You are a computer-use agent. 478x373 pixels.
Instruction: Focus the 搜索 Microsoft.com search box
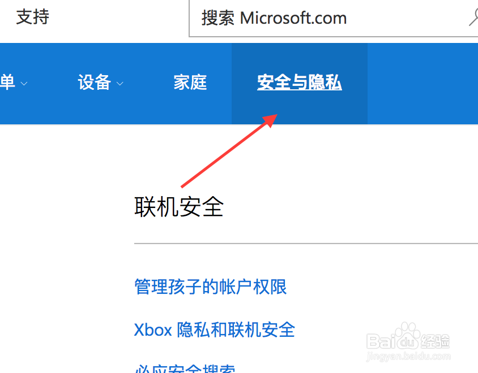(334, 18)
